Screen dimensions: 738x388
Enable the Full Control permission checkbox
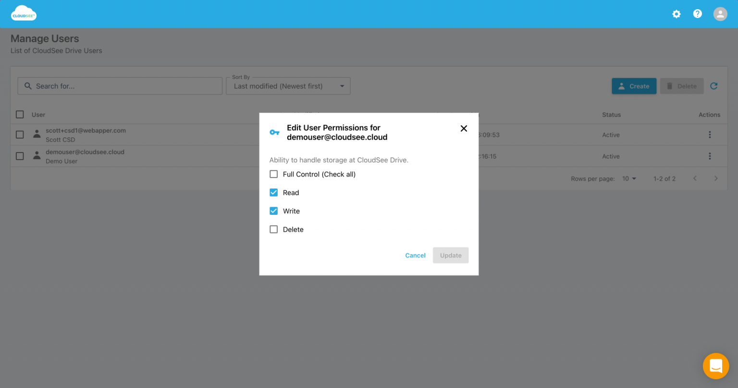pyautogui.click(x=273, y=174)
